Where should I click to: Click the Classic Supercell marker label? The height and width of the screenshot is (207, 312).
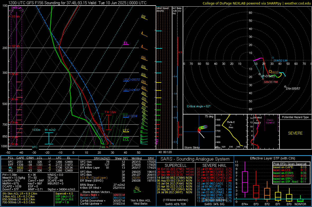[x=270, y=121]
